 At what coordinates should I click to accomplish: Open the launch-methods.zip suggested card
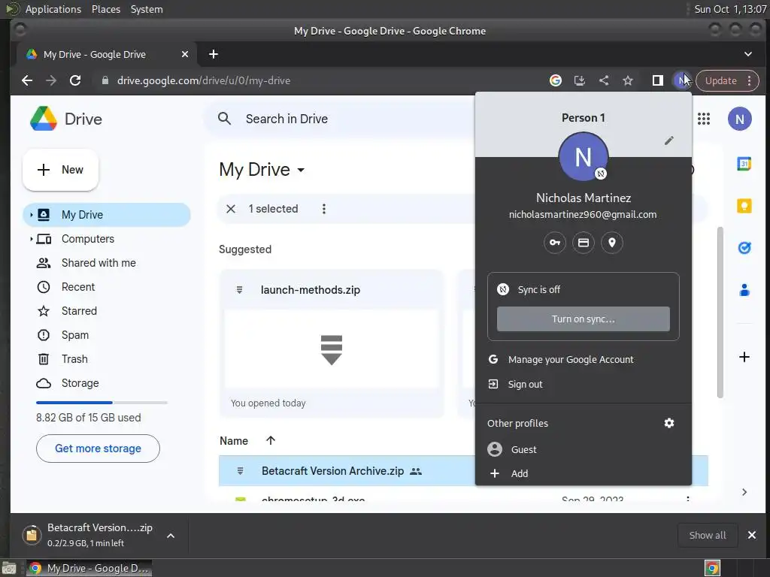tap(332, 343)
